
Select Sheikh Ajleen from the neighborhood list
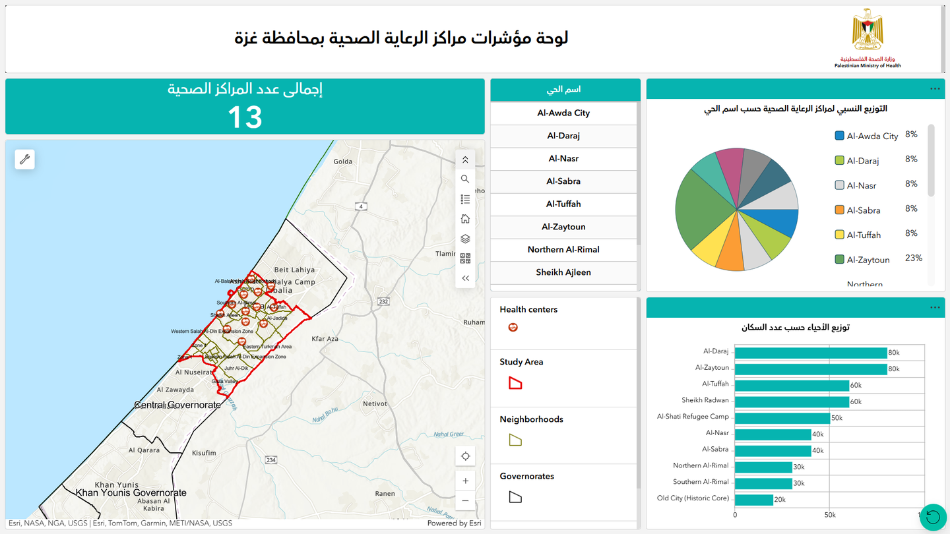tap(563, 272)
